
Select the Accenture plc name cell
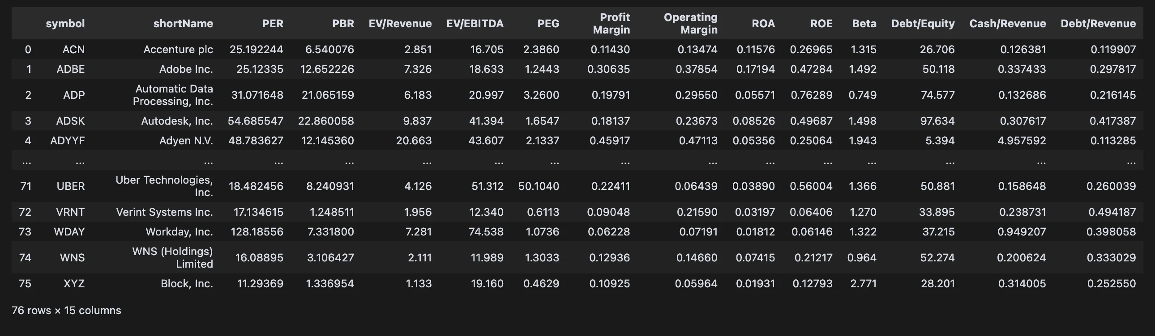coord(178,50)
